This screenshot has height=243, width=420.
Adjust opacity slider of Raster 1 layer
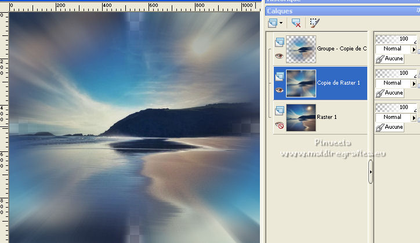coord(396,108)
